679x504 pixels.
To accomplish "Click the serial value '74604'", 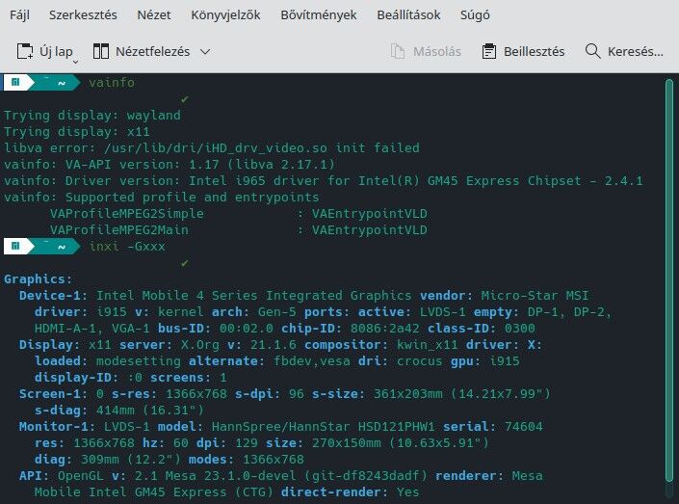I will (523, 427).
